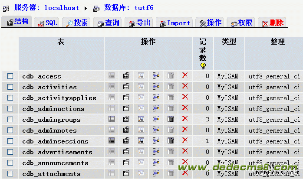This screenshot has height=179, width=303.
Task: Select the cdb_admingroups checkbox
Action: (x=10, y=120)
